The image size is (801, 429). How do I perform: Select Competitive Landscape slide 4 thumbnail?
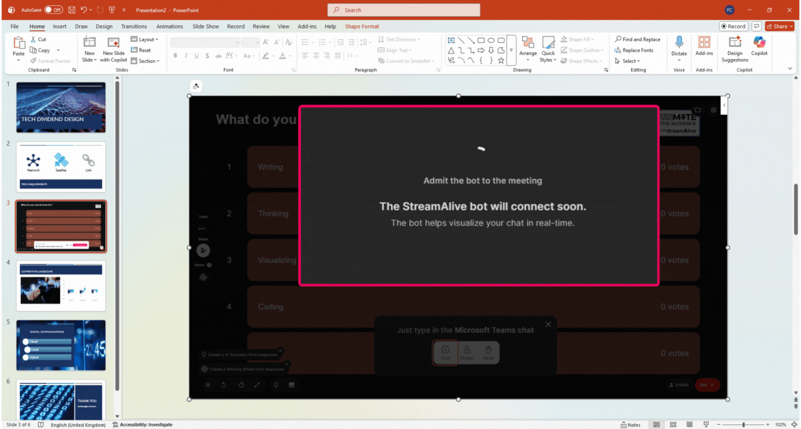61,286
